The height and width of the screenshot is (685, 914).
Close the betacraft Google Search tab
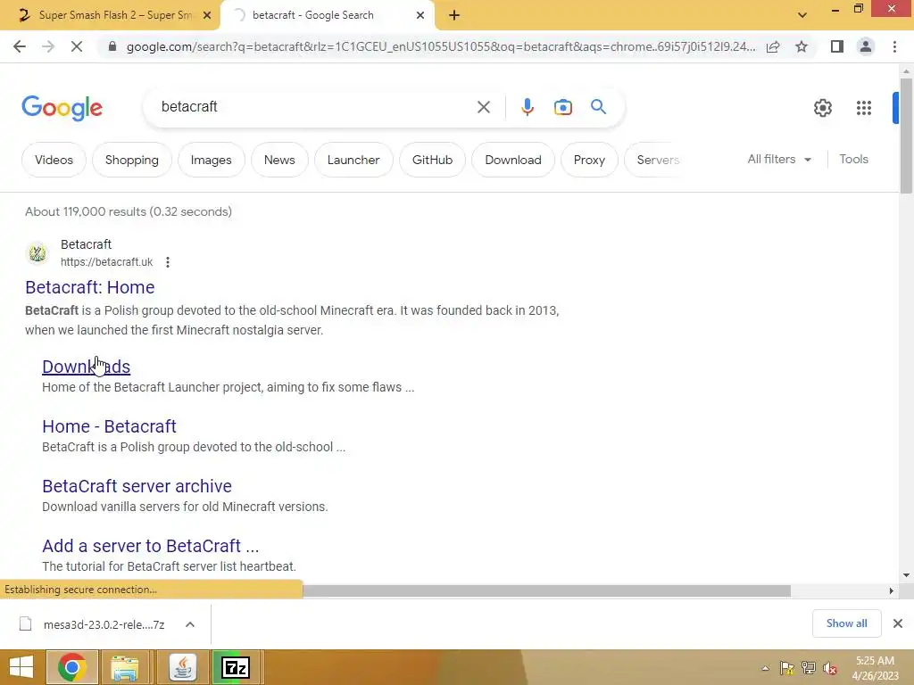tap(420, 16)
